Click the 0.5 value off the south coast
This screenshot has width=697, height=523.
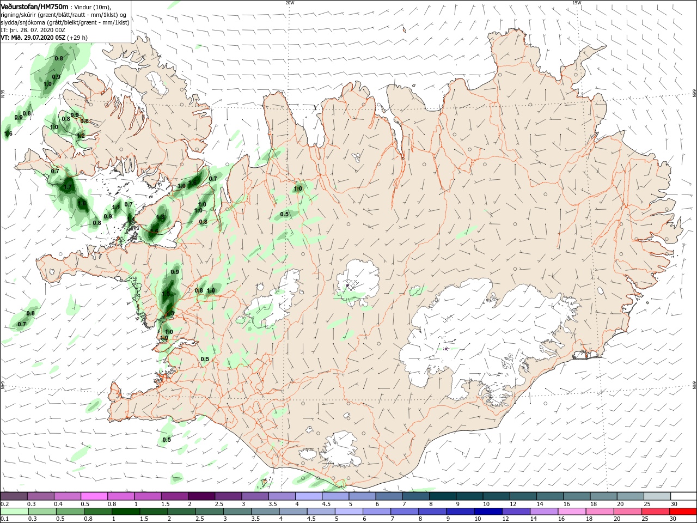[167, 440]
